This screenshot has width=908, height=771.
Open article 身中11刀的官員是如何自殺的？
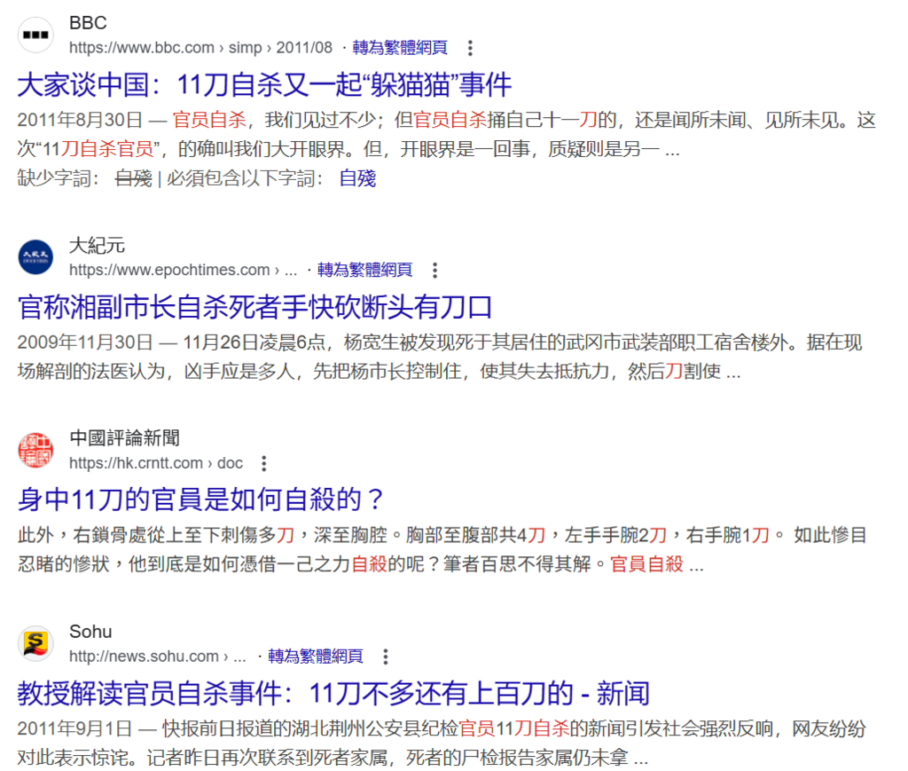(x=202, y=500)
